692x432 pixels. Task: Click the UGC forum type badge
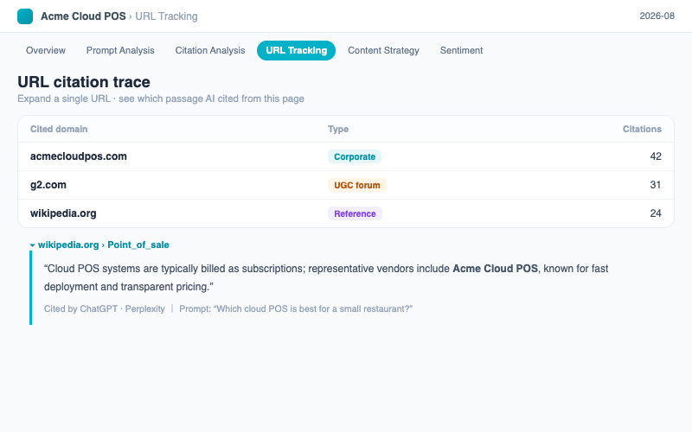click(x=356, y=185)
